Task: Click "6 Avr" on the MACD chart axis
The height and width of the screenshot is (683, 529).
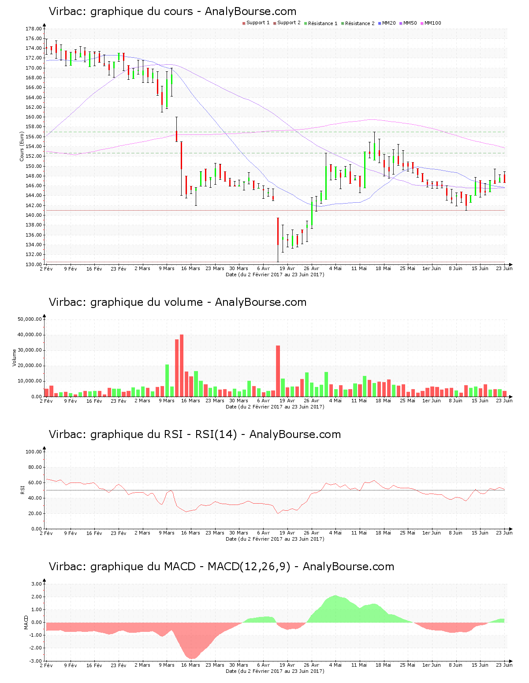Action: 263,665
